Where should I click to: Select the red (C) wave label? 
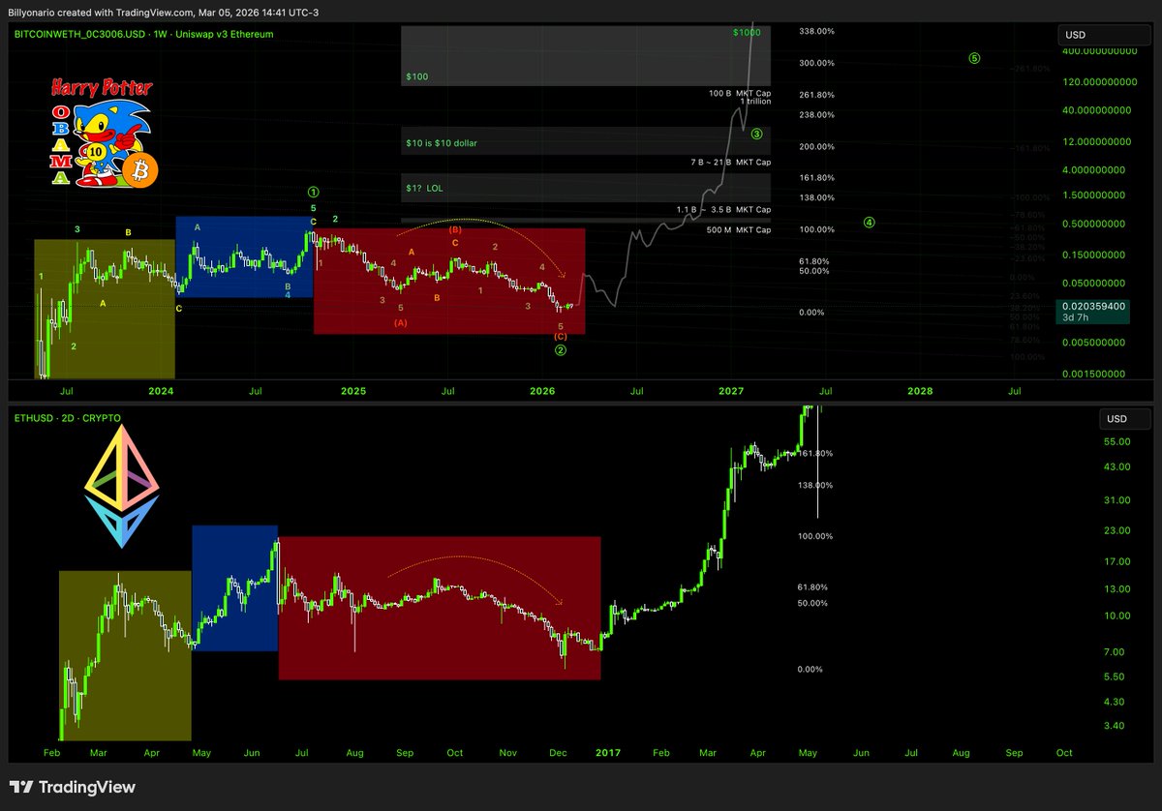[x=561, y=337]
